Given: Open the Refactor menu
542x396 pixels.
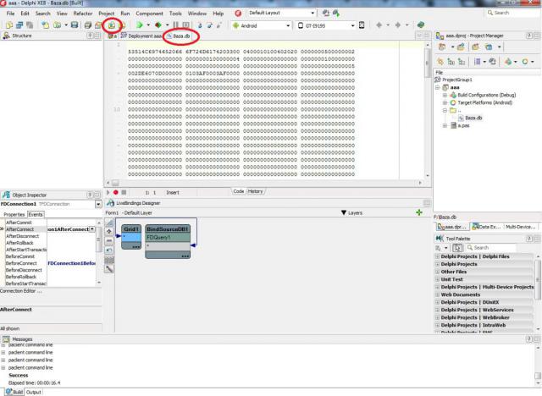Looking at the screenshot, I should coord(83,14).
